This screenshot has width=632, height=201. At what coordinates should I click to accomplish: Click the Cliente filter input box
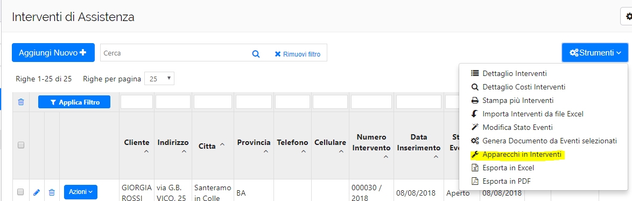click(137, 102)
